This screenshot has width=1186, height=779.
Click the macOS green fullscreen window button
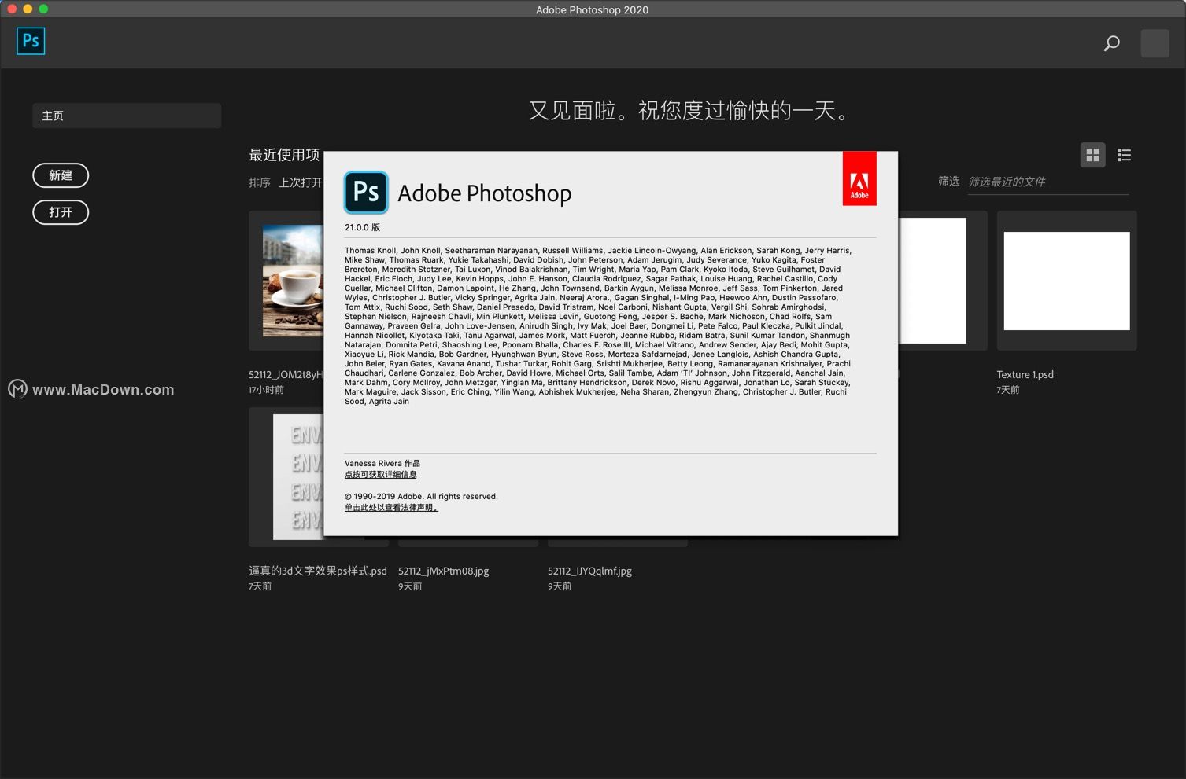click(x=43, y=9)
